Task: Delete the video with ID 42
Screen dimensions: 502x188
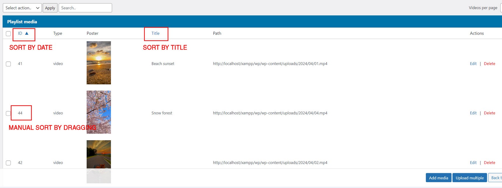Action: 489,163
